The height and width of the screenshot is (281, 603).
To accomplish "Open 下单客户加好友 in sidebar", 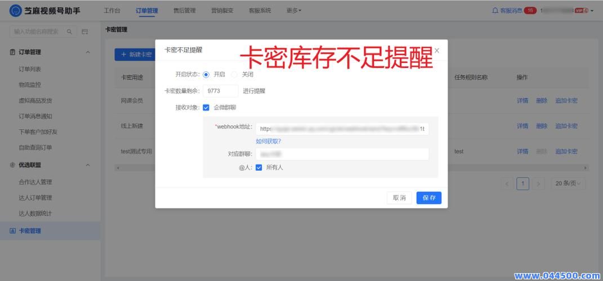I will pyautogui.click(x=38, y=132).
